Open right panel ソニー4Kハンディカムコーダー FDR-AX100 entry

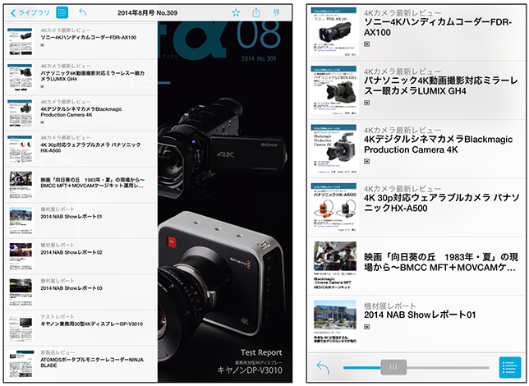pyautogui.click(x=416, y=32)
